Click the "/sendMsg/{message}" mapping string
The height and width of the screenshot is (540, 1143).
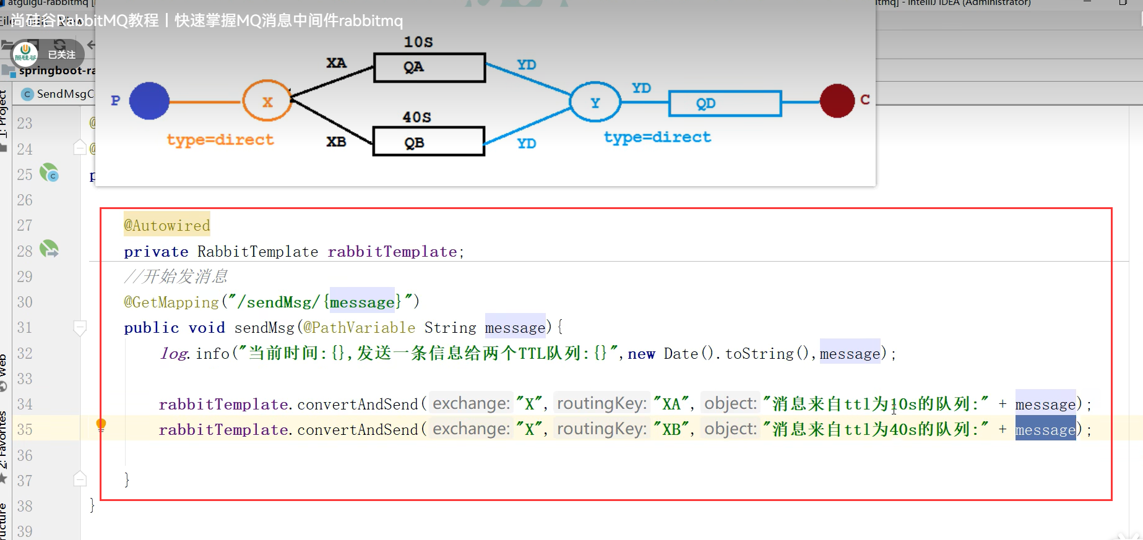tap(320, 302)
